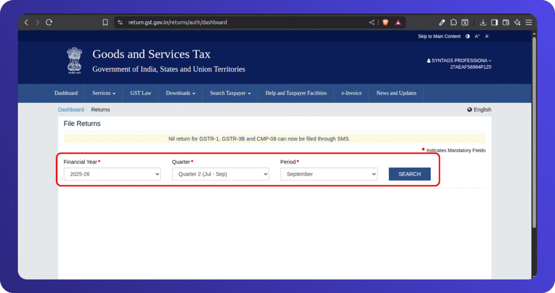Open the Quarter dropdown

click(221, 174)
